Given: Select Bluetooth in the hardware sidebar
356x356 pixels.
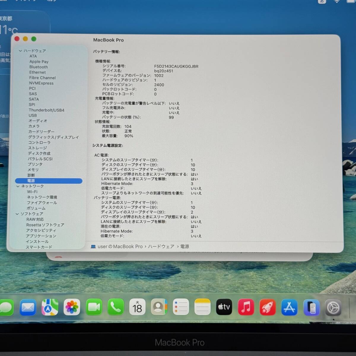Looking at the screenshot, I should coord(39,67).
